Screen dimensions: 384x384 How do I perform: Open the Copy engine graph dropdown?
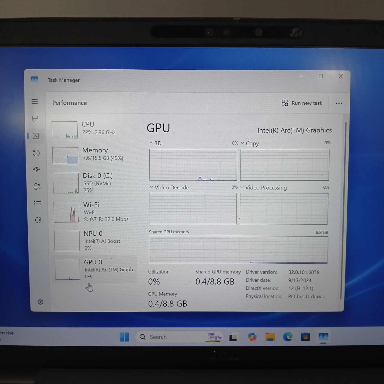click(242, 143)
